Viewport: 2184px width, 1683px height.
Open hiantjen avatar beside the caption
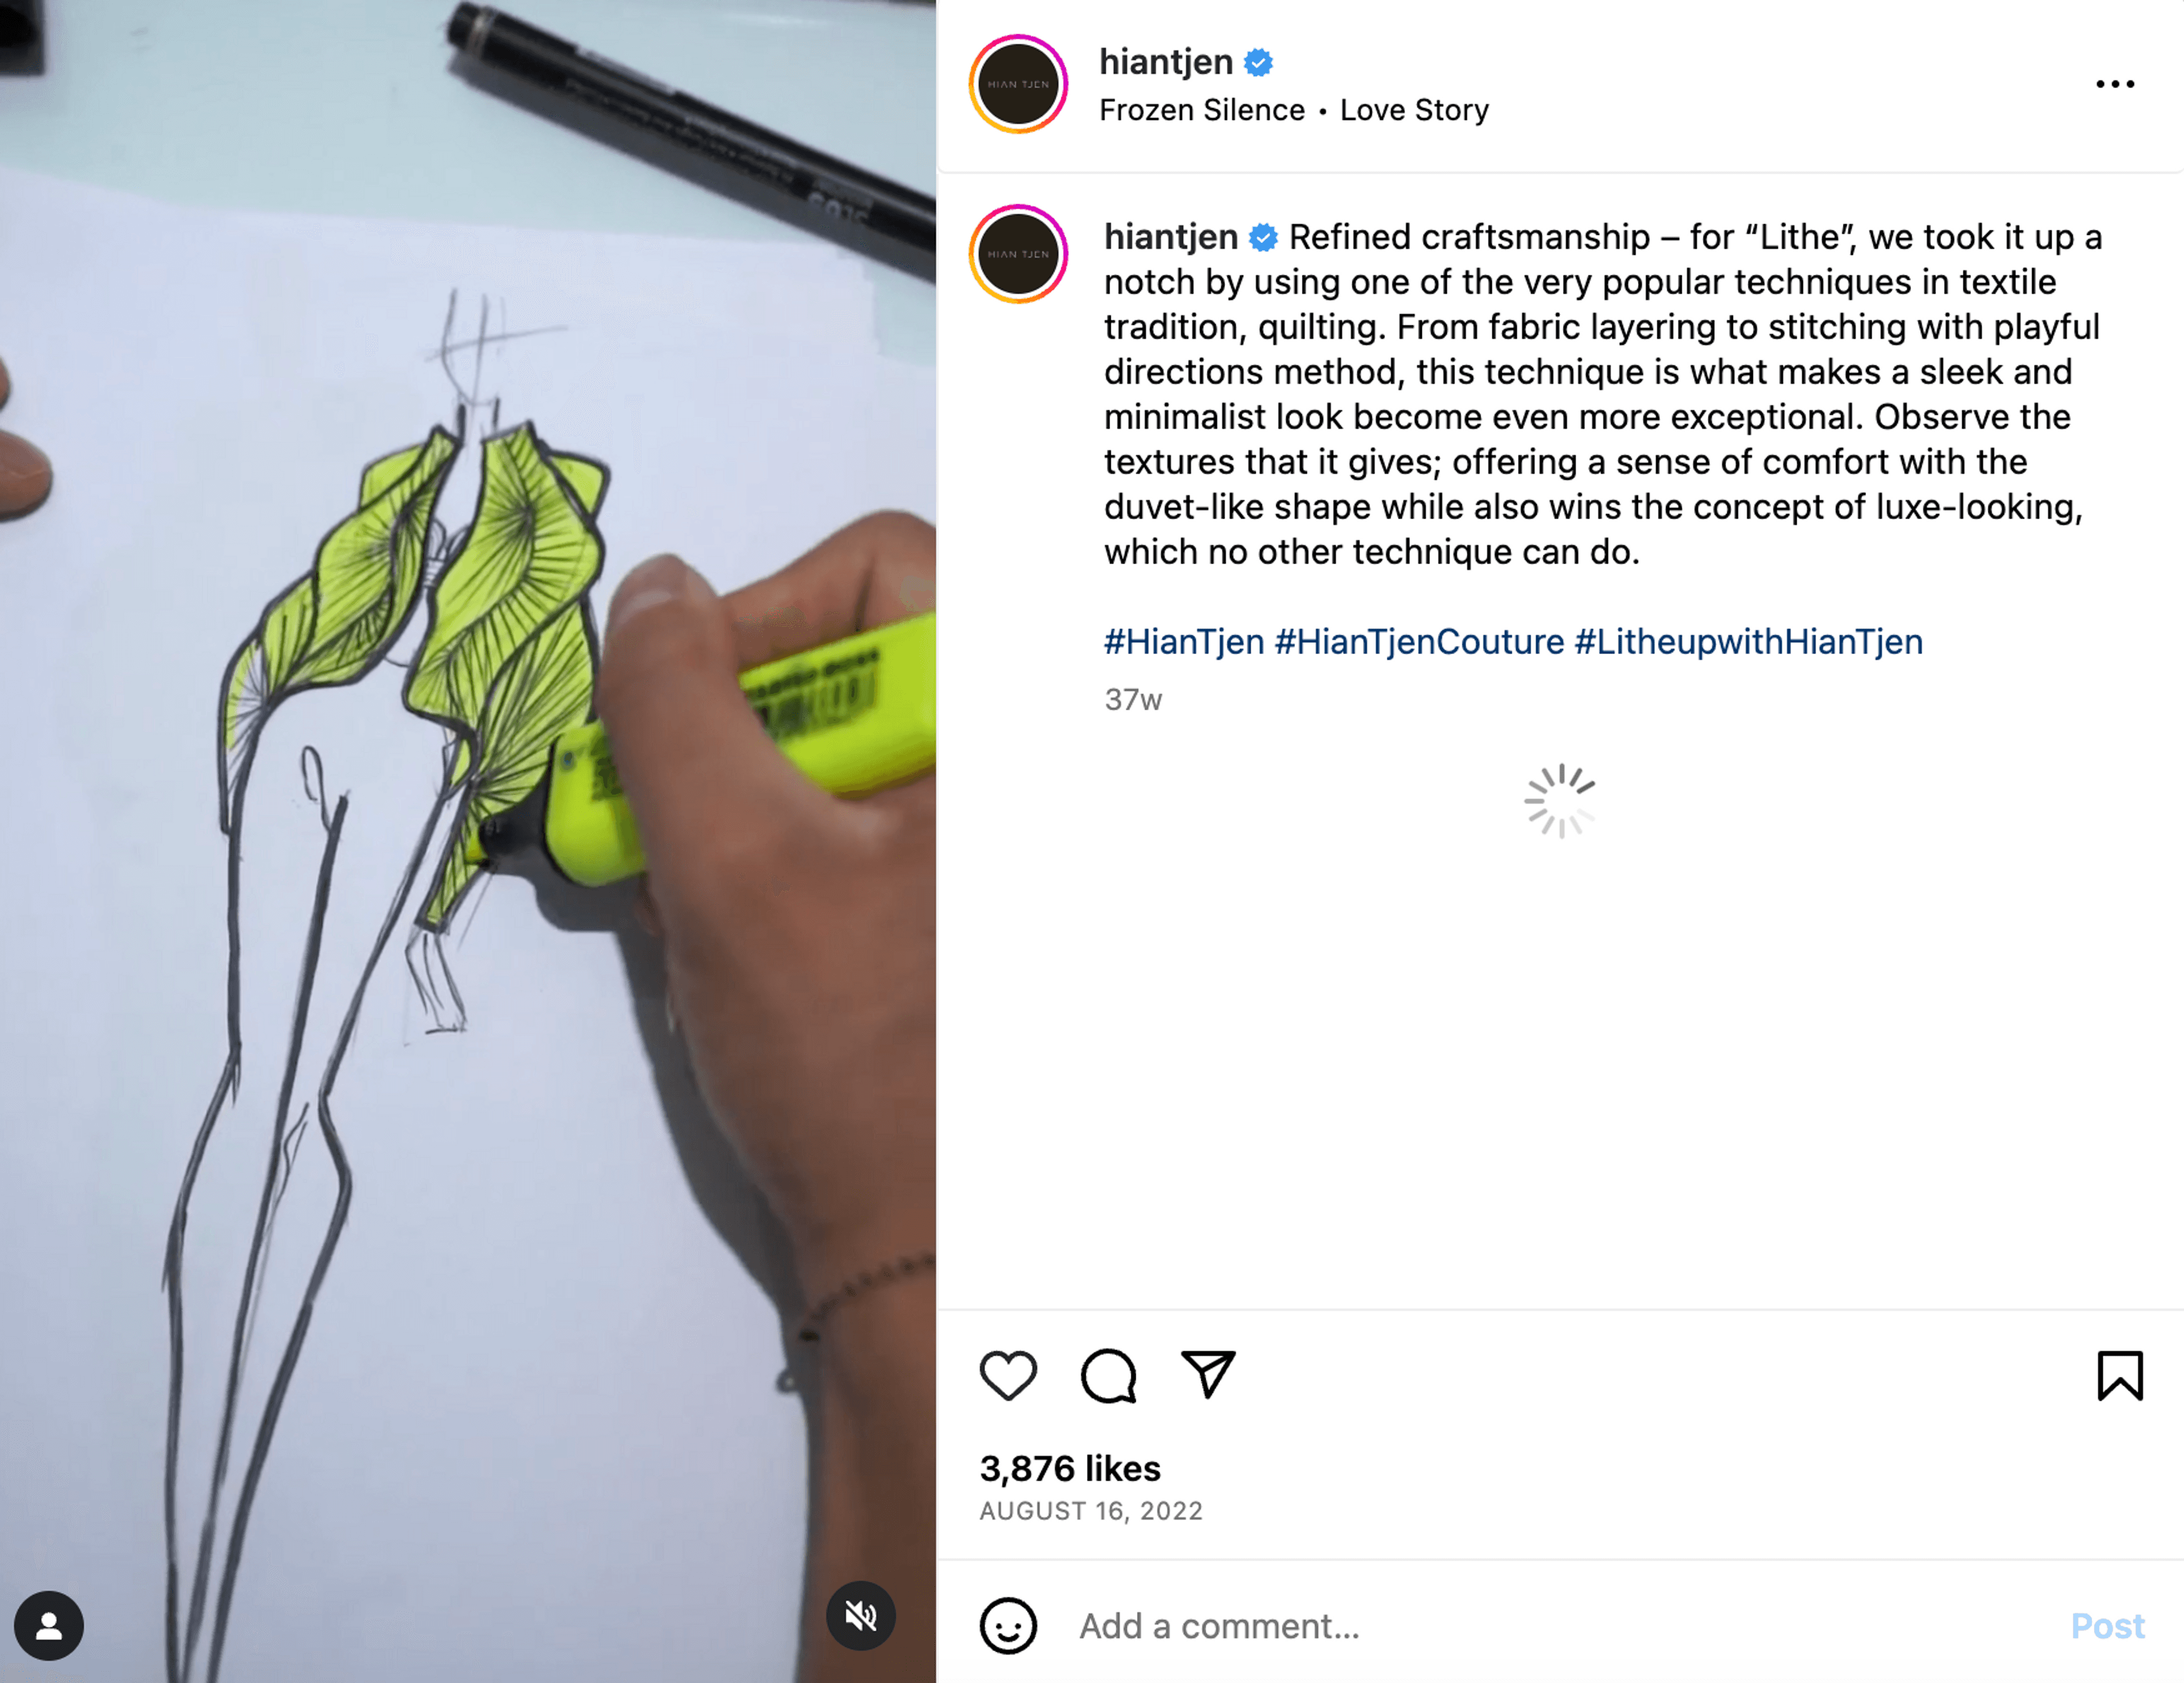1018,254
